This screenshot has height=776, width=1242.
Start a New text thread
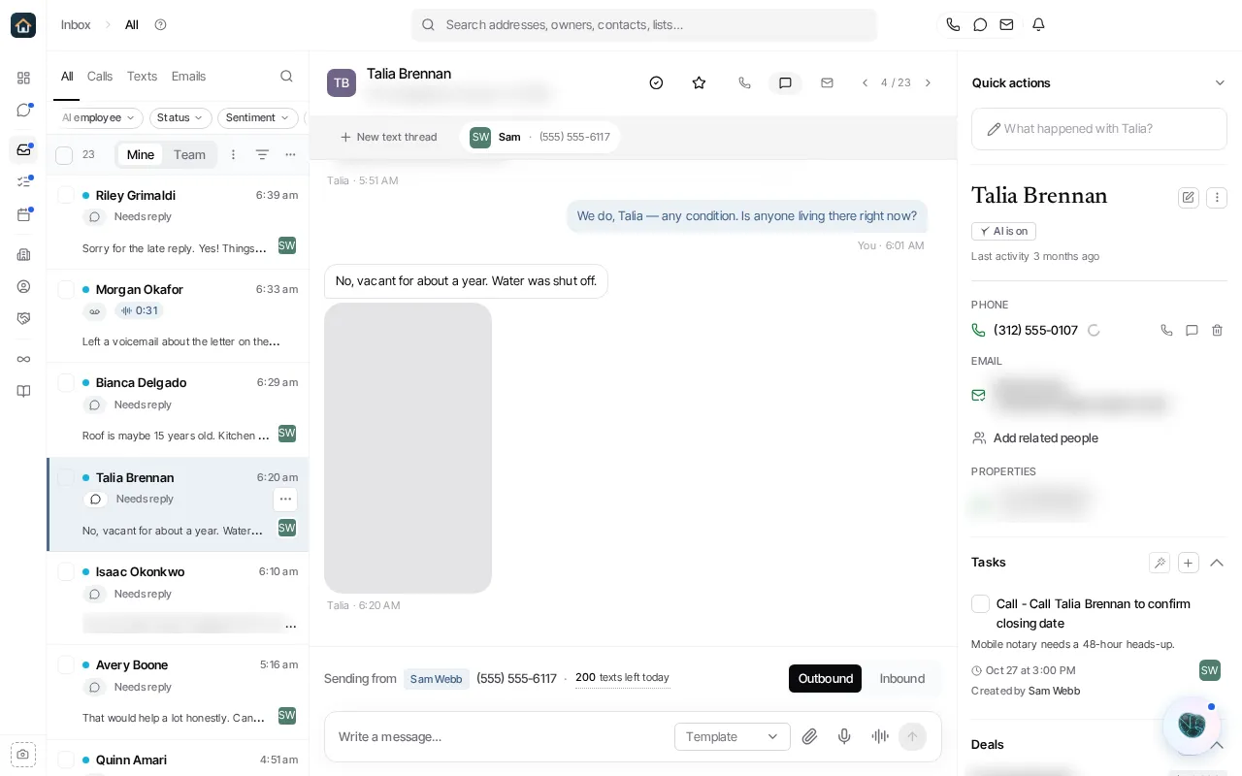[388, 137]
